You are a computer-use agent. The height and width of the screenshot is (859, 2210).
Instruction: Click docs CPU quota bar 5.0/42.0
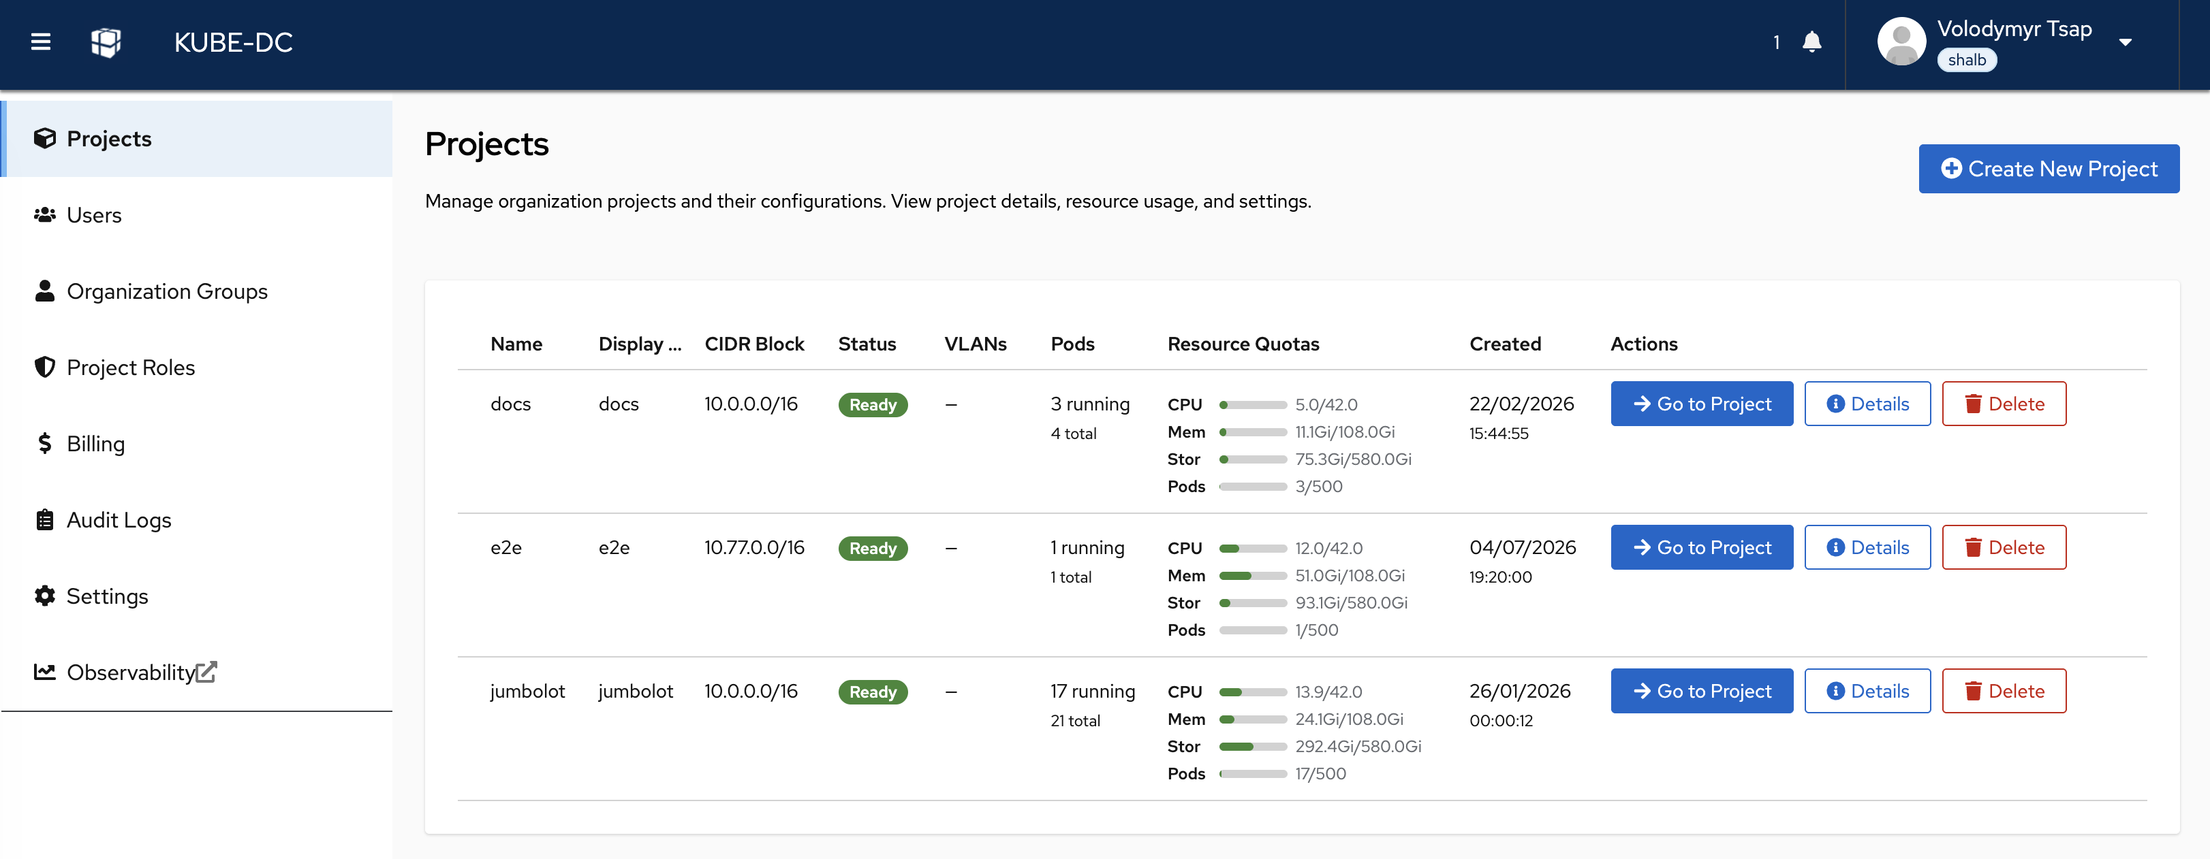pos(1253,404)
